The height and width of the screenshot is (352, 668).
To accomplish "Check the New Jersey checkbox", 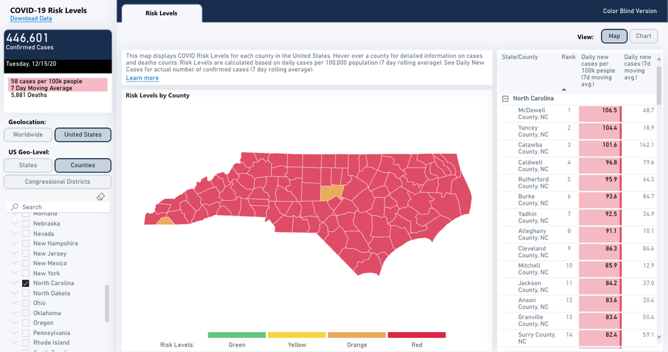I will pyautogui.click(x=25, y=253).
